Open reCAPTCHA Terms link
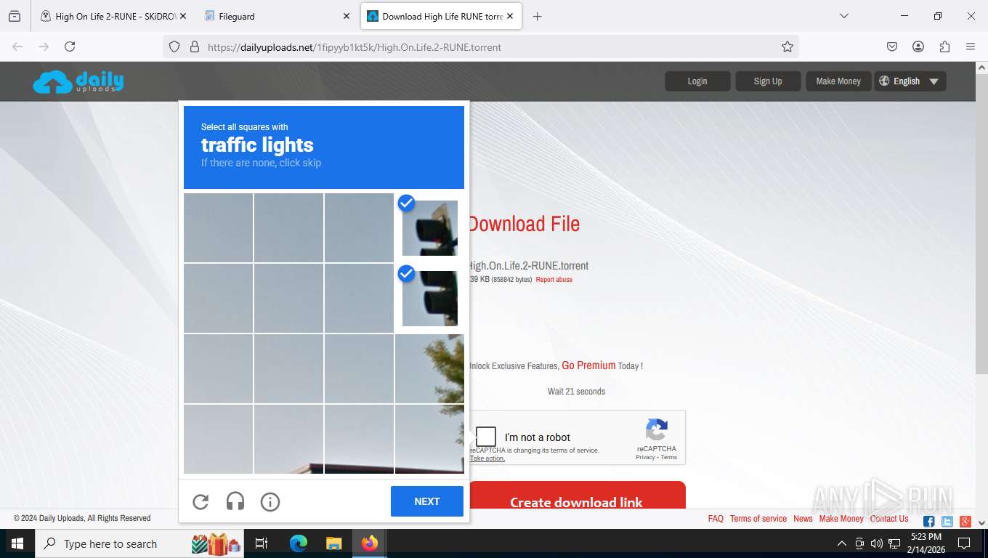 (x=669, y=457)
